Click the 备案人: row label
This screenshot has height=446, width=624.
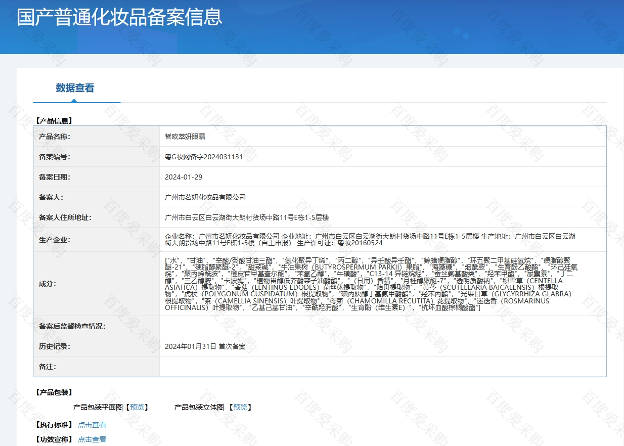coord(51,197)
